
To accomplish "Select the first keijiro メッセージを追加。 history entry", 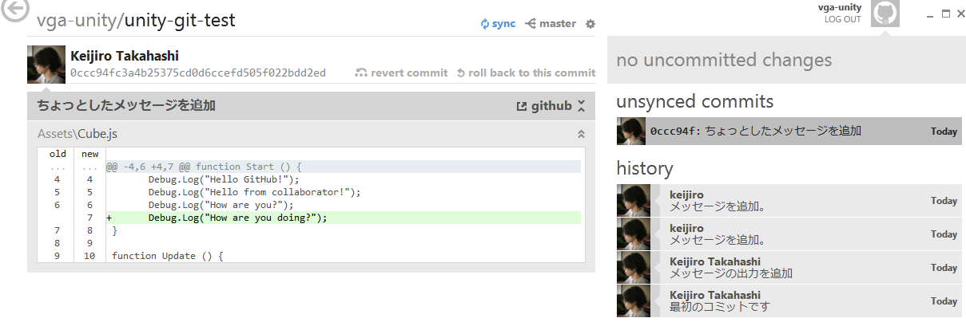I will pyautogui.click(x=789, y=200).
